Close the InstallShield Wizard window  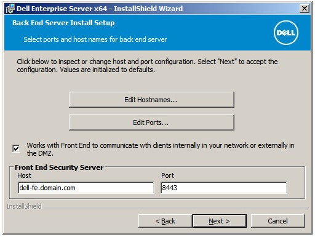click(x=305, y=9)
